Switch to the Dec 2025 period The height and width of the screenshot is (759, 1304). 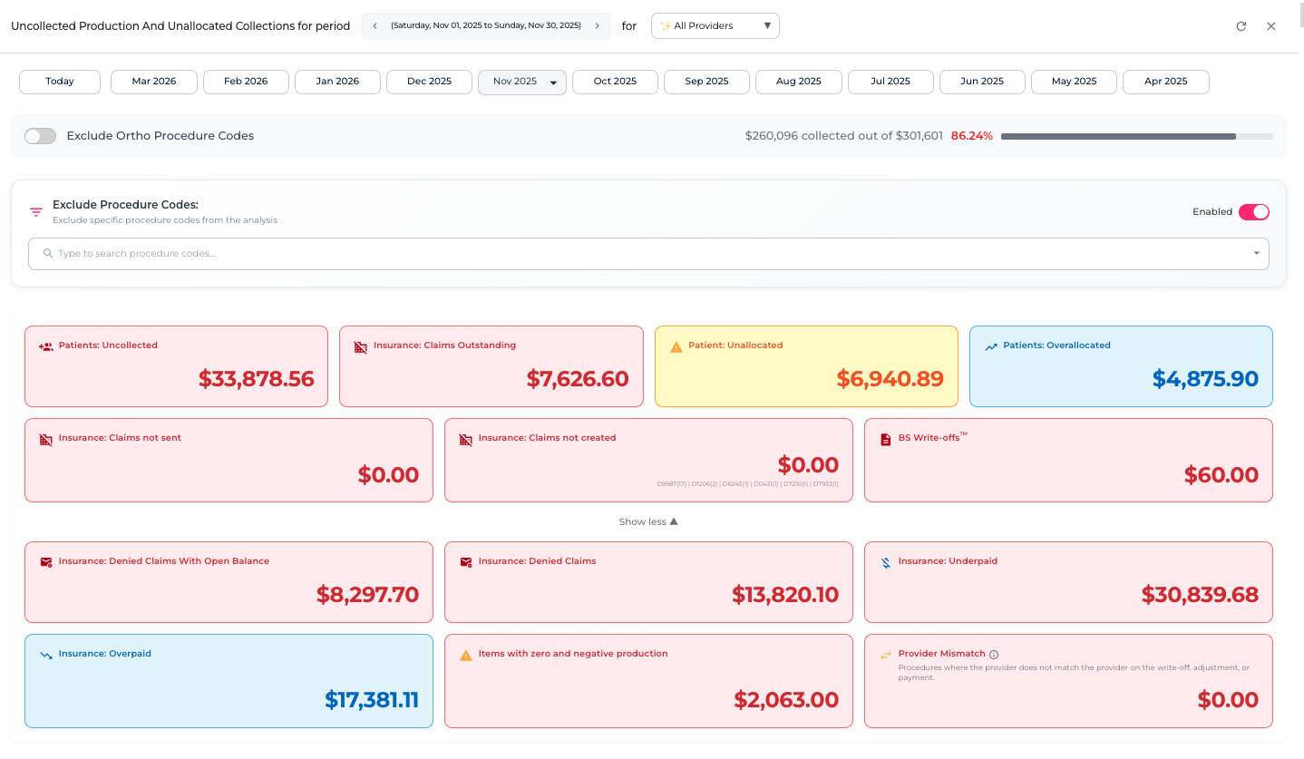click(x=429, y=82)
